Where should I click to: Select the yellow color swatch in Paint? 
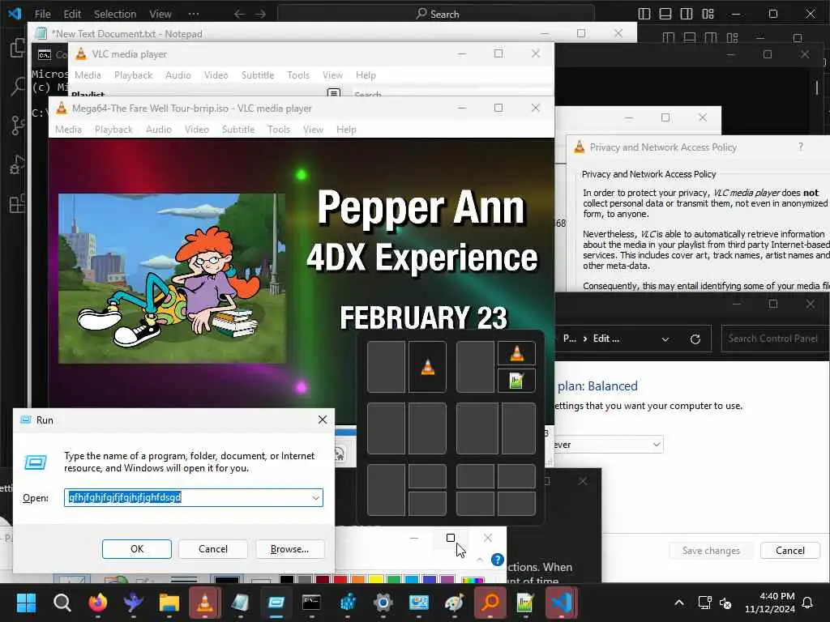coord(376,580)
